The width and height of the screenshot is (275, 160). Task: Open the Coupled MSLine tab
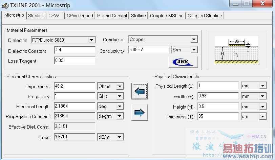coord(167,16)
